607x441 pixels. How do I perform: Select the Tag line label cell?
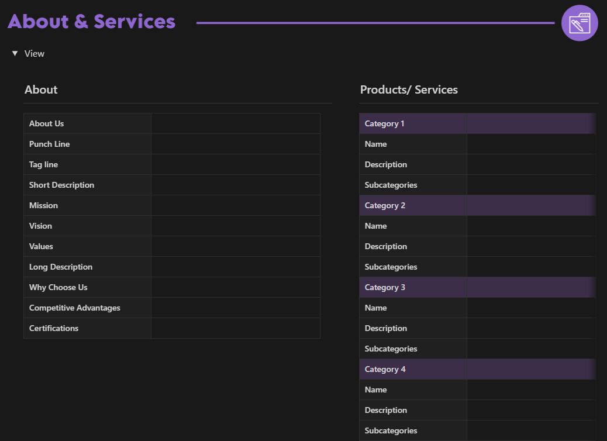click(87, 164)
